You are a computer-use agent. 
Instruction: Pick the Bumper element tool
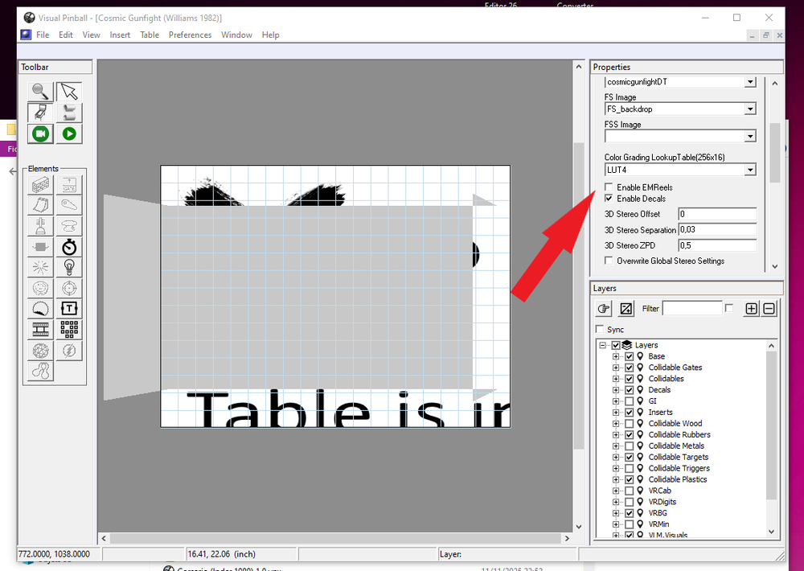(69, 226)
